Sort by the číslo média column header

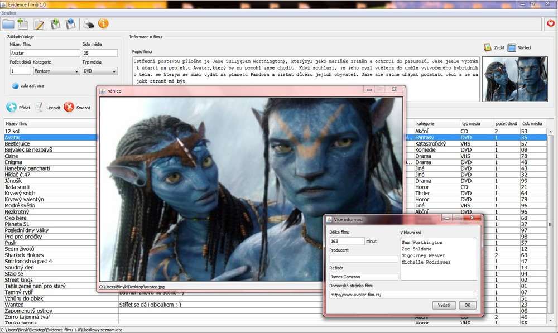click(533, 123)
